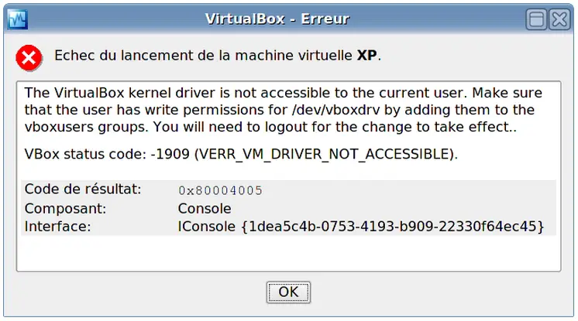Click the blank area below the Interface row

pos(288,253)
